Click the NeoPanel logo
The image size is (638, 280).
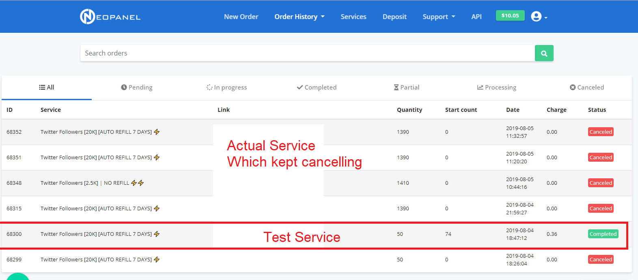click(110, 17)
